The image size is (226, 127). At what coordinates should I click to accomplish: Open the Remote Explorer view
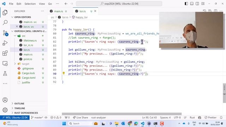coord(5,64)
